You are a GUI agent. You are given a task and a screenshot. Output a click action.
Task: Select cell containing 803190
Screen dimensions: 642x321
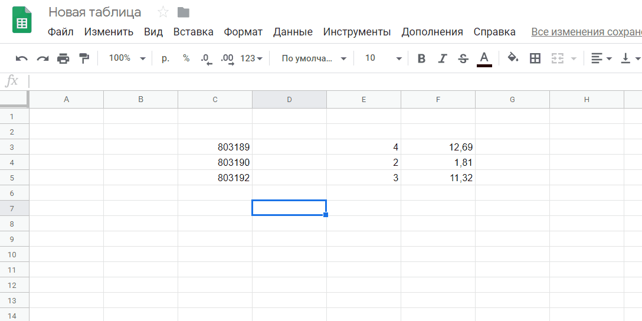(215, 162)
